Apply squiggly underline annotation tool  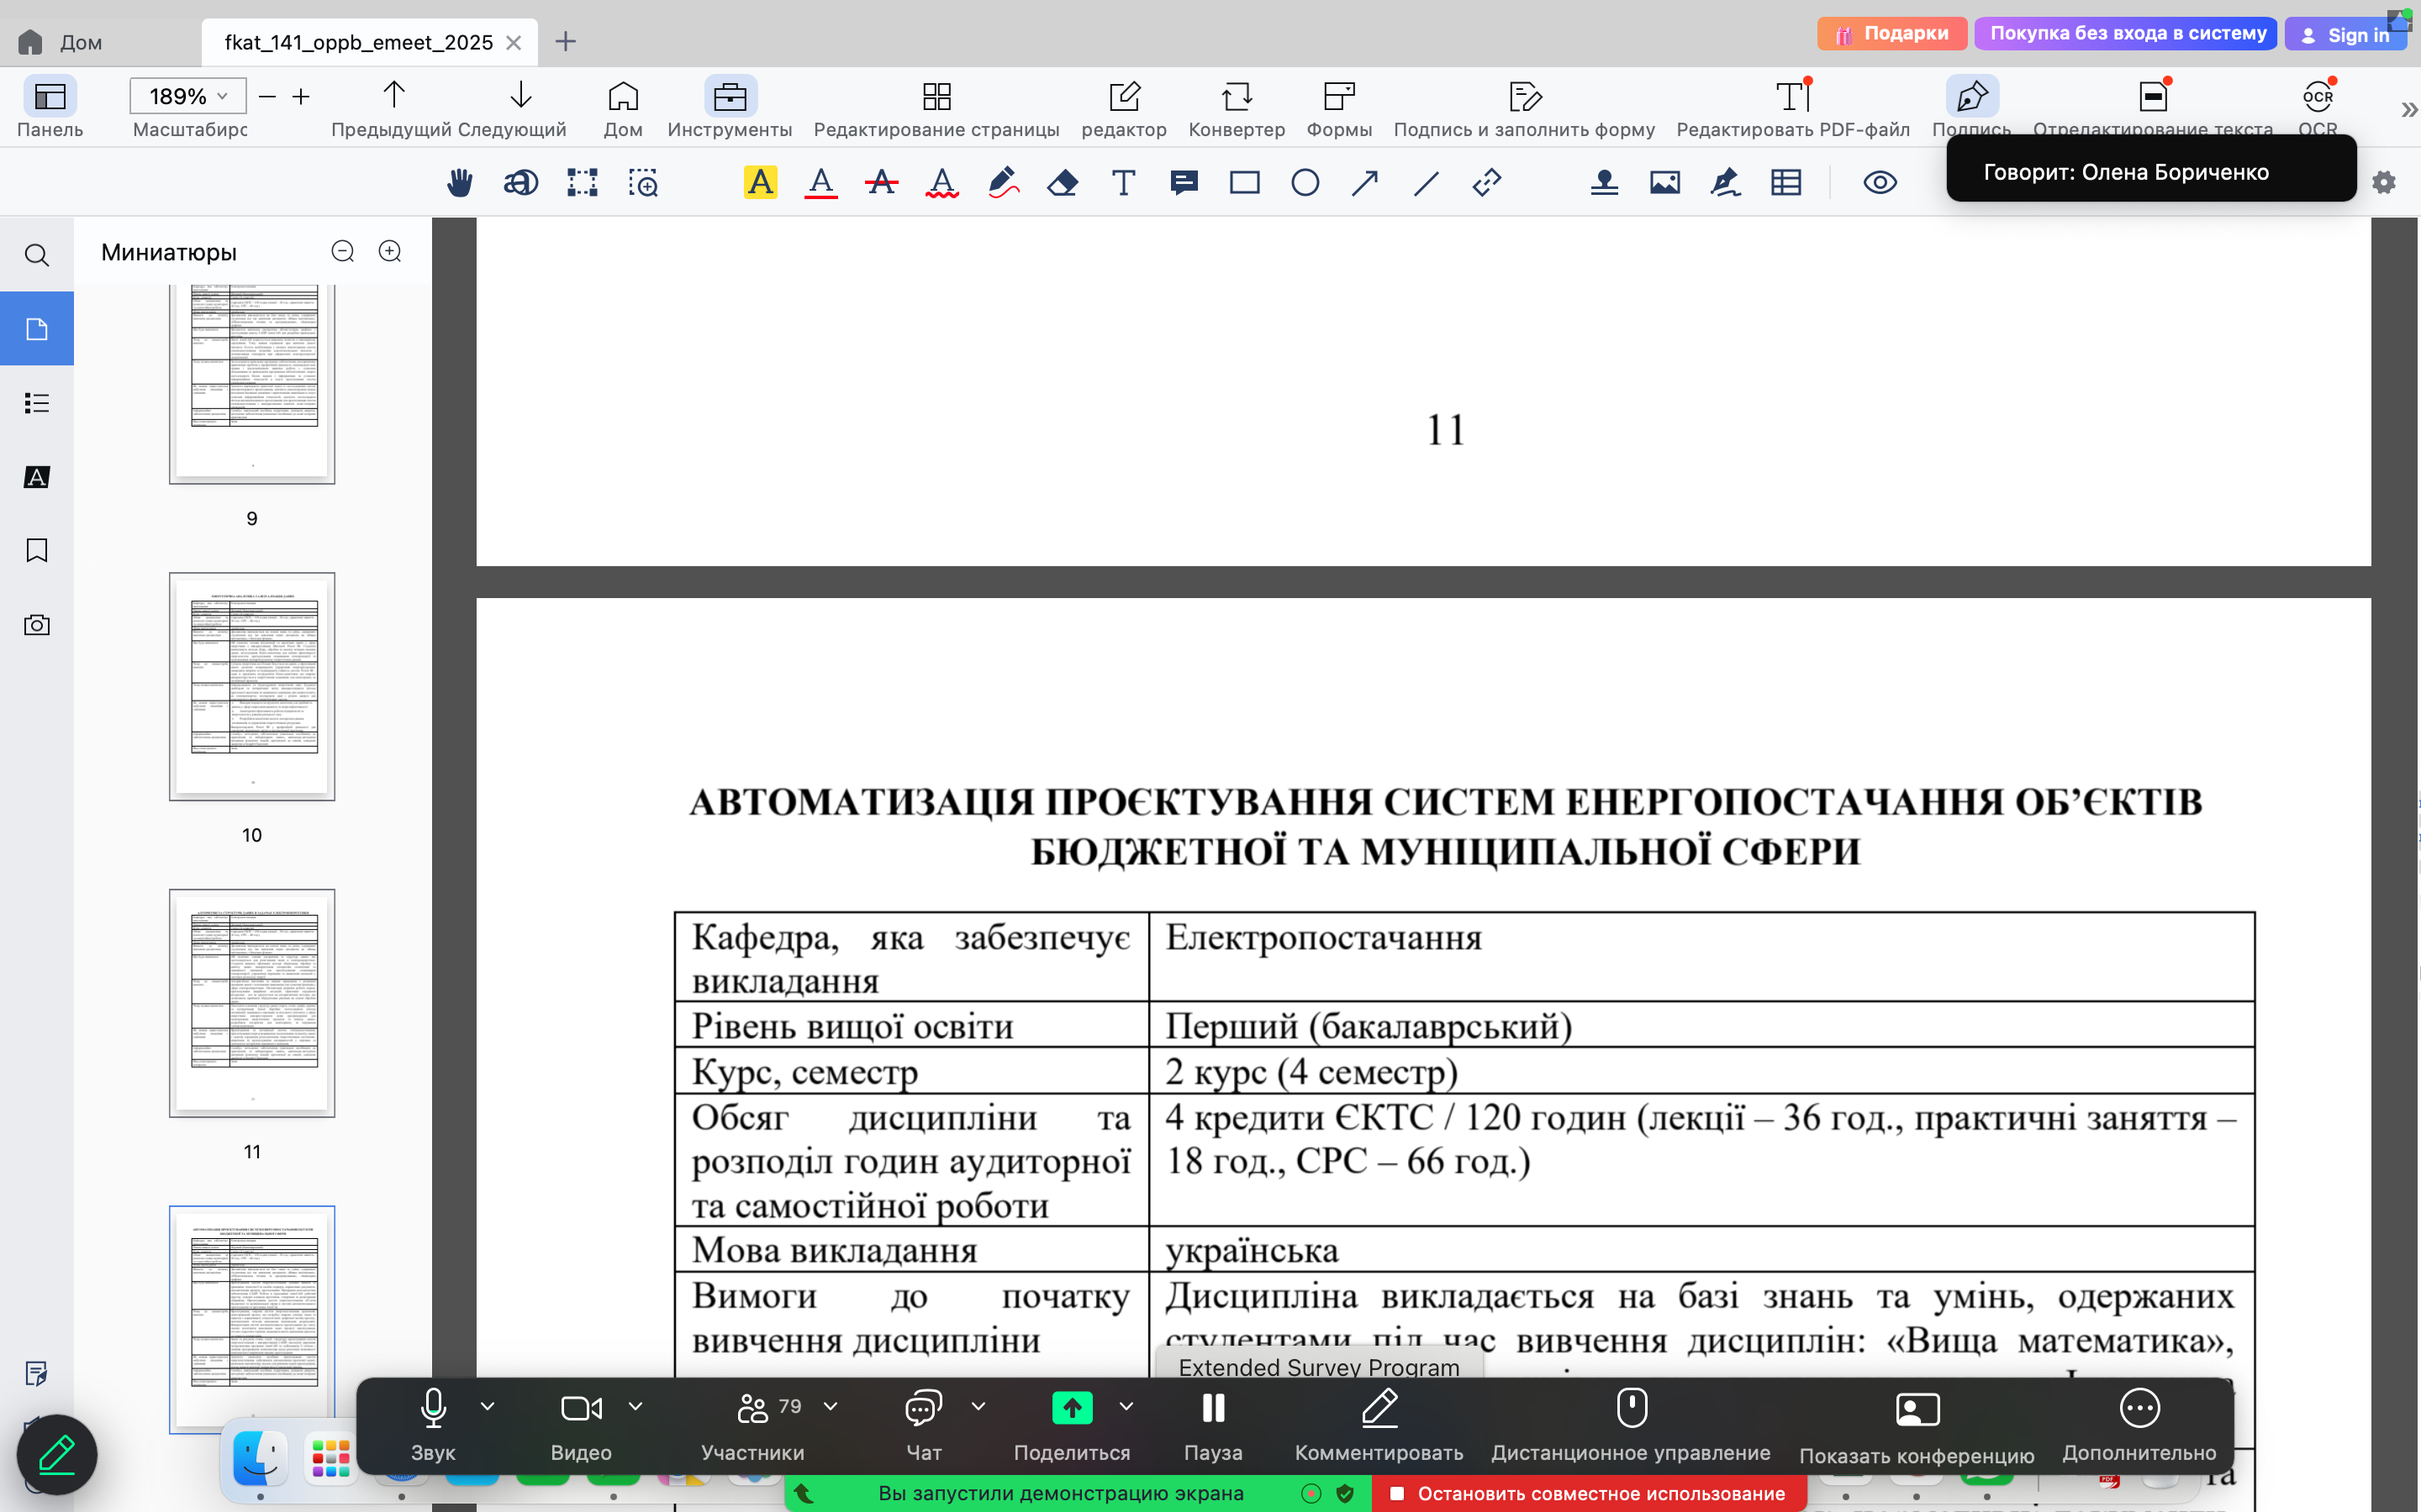pos(942,183)
